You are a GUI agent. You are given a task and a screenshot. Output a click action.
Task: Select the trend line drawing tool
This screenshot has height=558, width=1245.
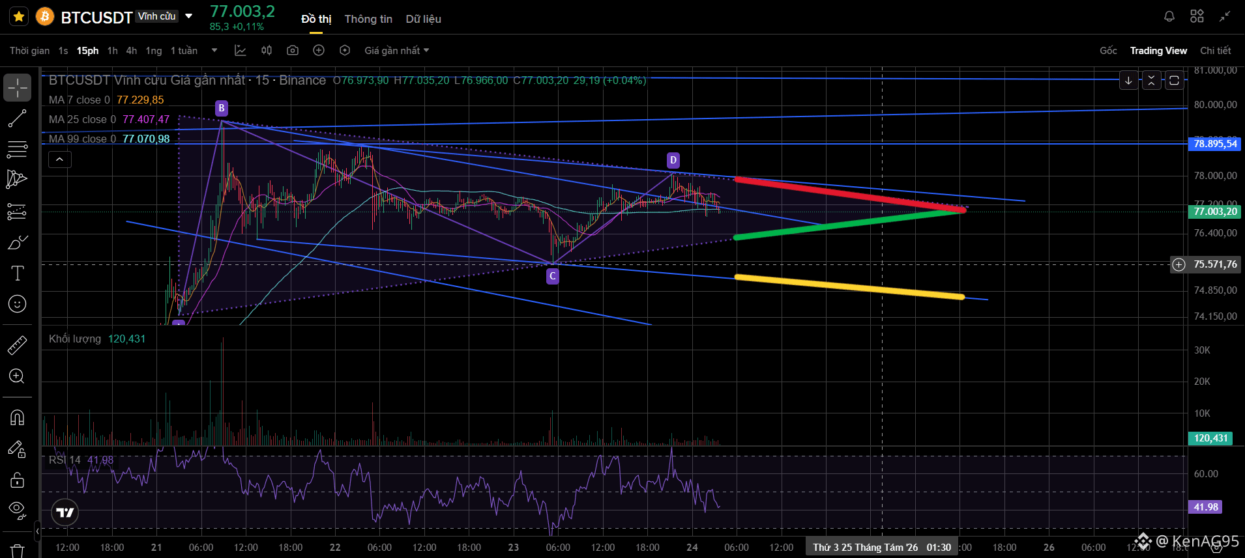(18, 119)
